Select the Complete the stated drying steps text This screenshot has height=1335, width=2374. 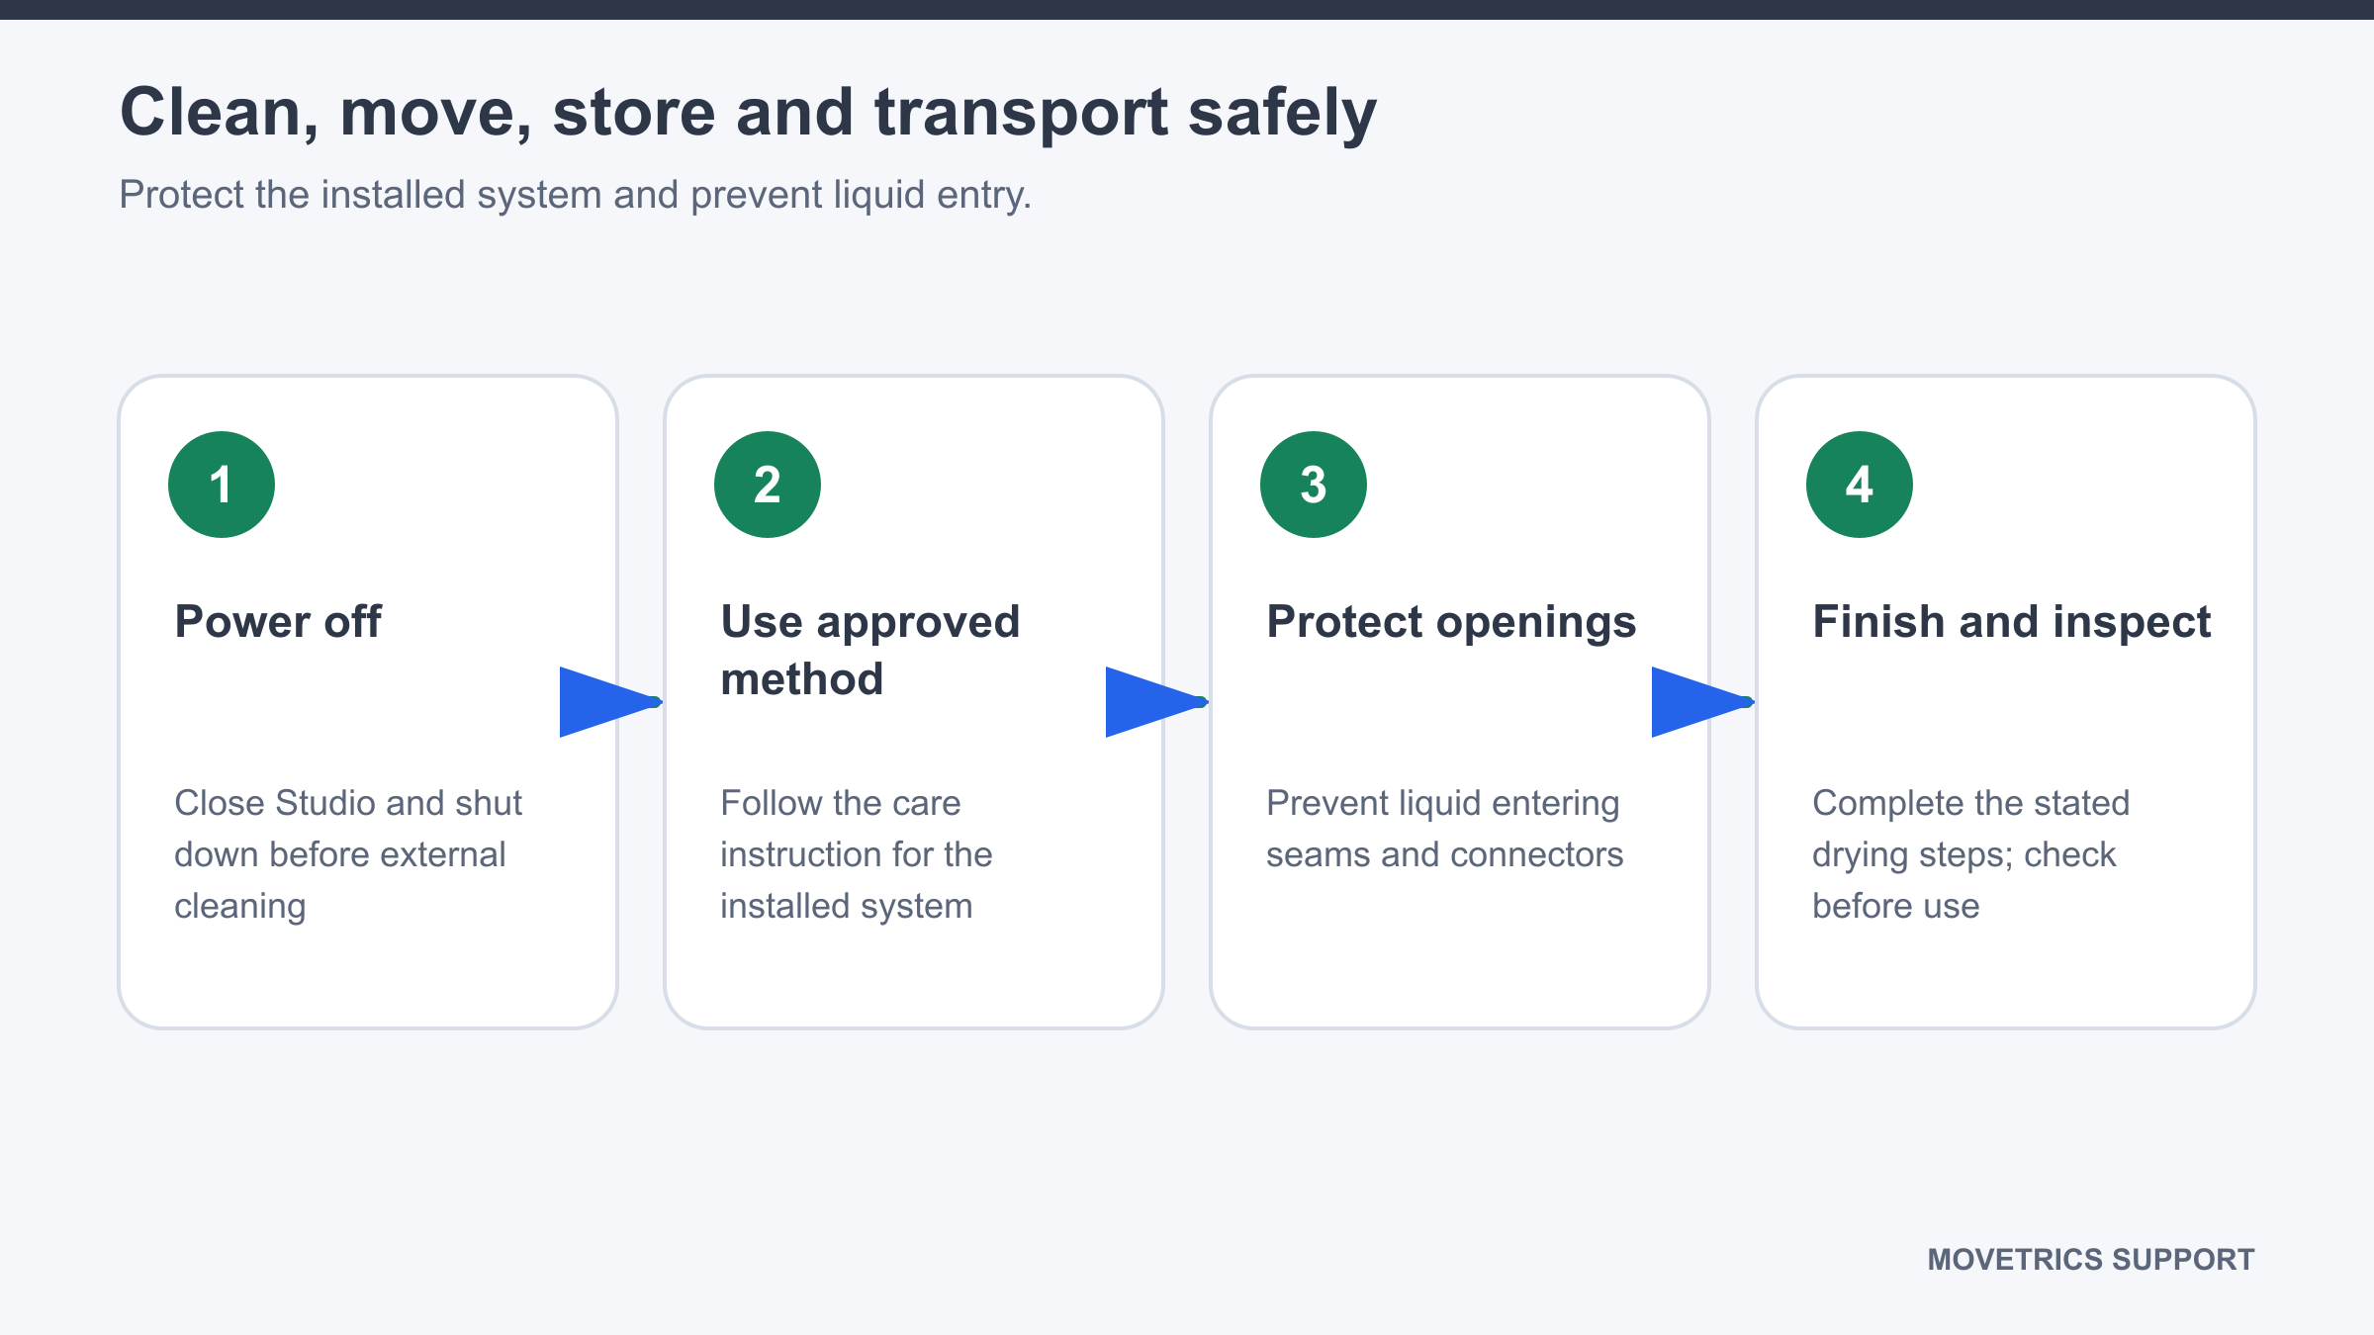tap(1970, 854)
